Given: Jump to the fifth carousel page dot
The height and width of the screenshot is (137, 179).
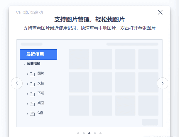Looking at the screenshot, I should pyautogui.click(x=100, y=133).
